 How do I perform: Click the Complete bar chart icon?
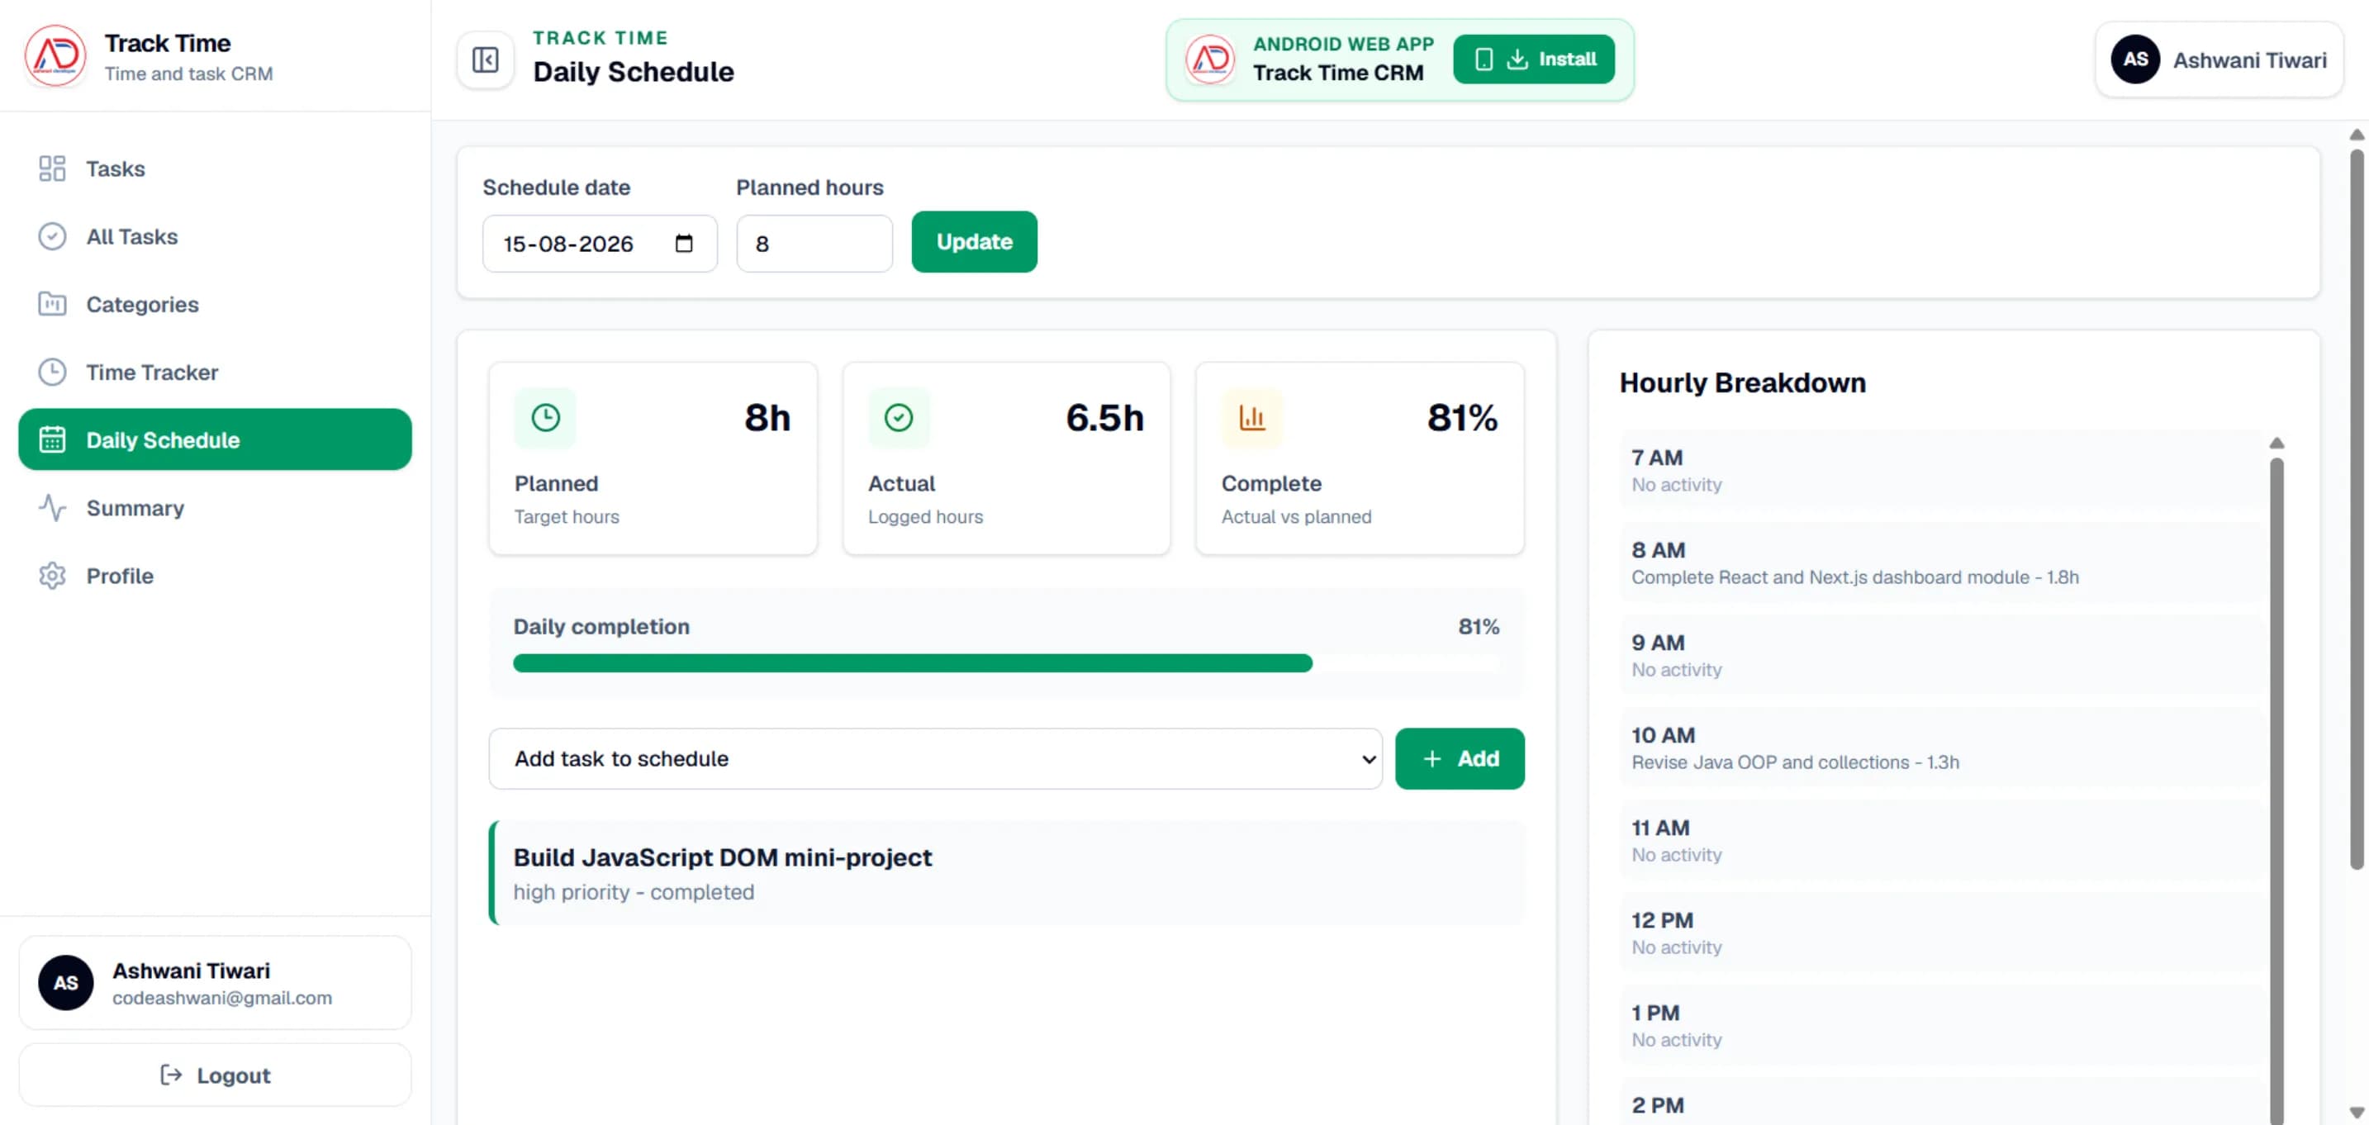coord(1251,418)
